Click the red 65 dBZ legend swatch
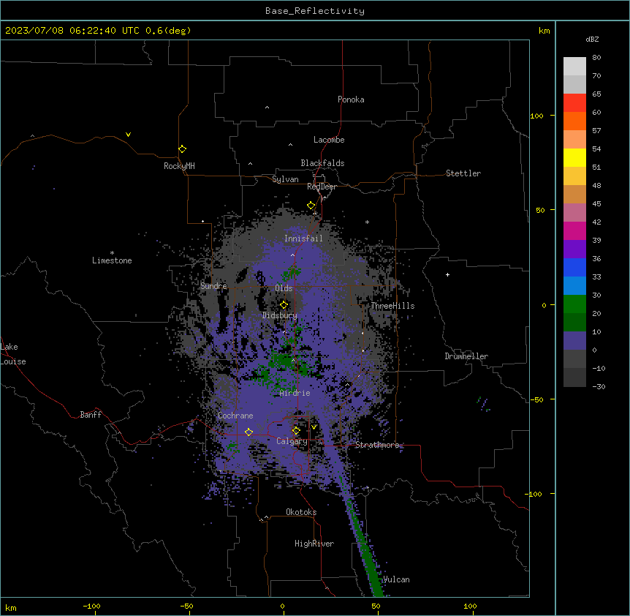The image size is (630, 616). click(x=574, y=103)
